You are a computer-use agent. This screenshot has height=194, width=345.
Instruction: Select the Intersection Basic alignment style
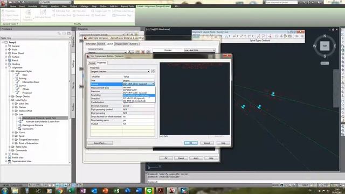point(31,82)
